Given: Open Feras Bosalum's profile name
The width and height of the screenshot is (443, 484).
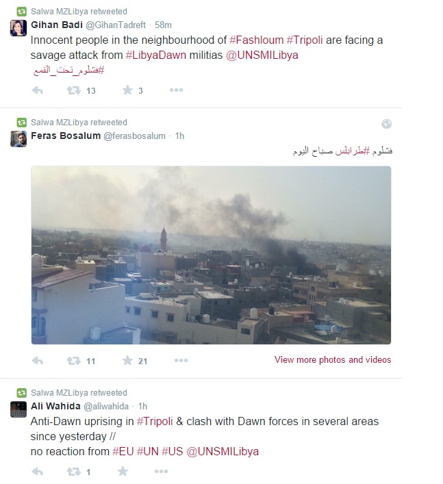Looking at the screenshot, I should tap(66, 136).
